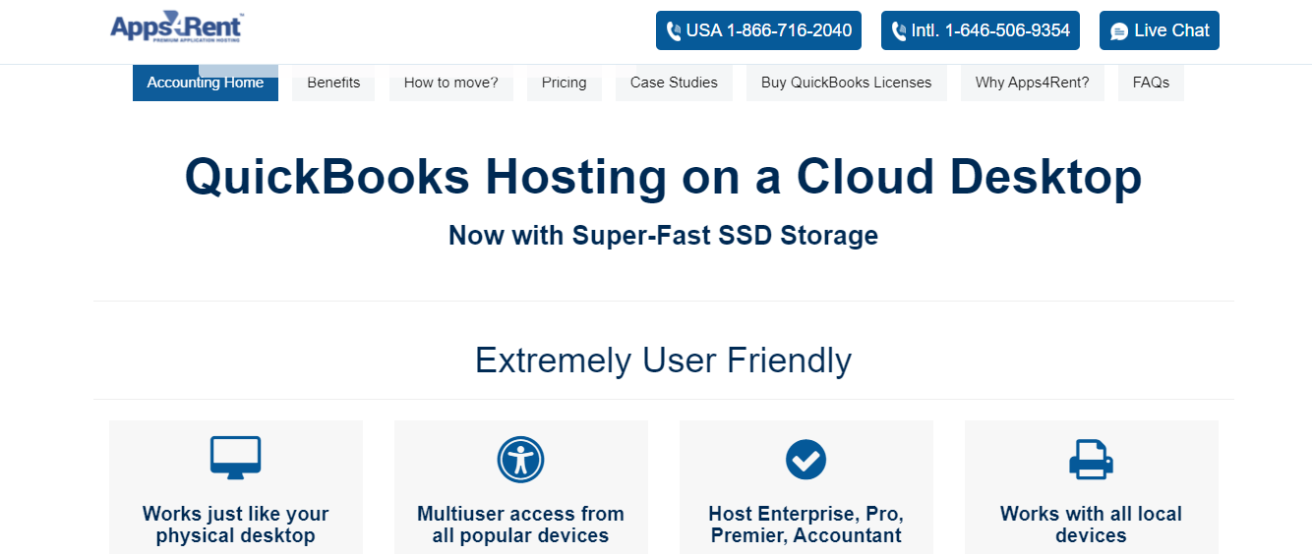This screenshot has width=1312, height=554.
Task: Open the FAQs tab
Action: click(1151, 83)
